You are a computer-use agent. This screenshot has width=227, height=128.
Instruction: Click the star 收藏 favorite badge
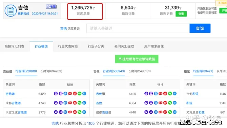pos(51,7)
